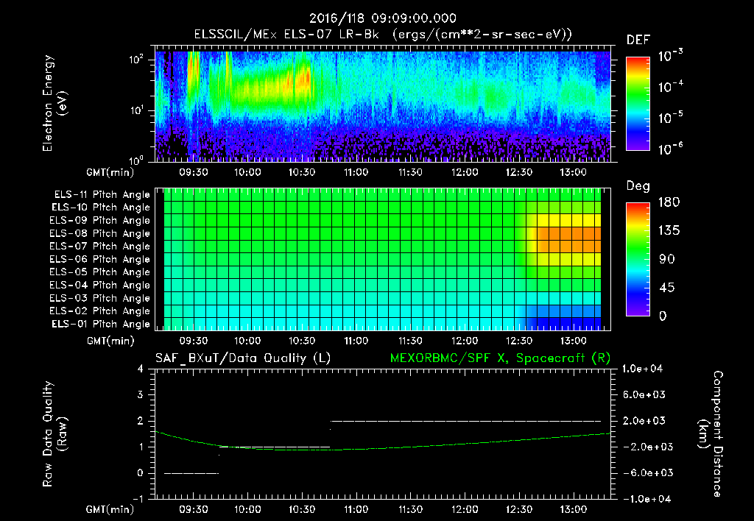
Task: Click the 10:00 tick label under the bottom plot
Action: (x=247, y=509)
